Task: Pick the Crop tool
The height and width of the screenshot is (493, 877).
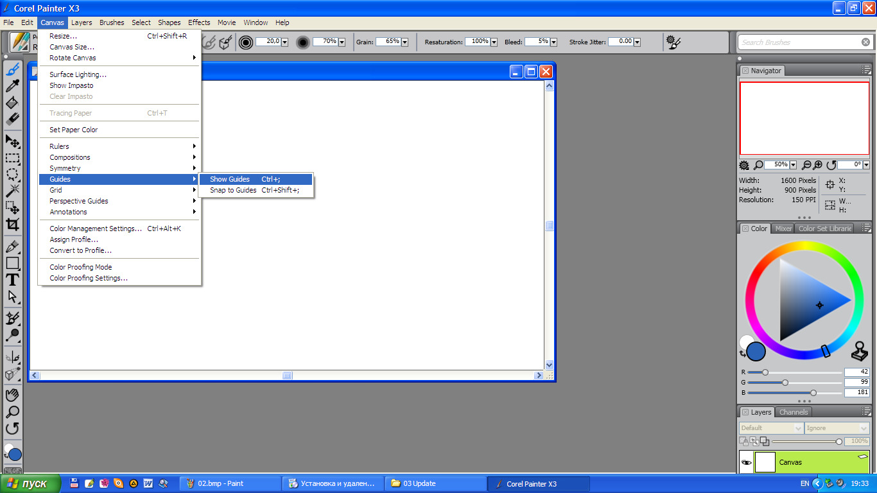Action: 12,224
